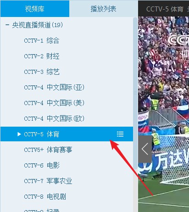Click the play triangle beside CCTV-5

[x=19, y=134]
